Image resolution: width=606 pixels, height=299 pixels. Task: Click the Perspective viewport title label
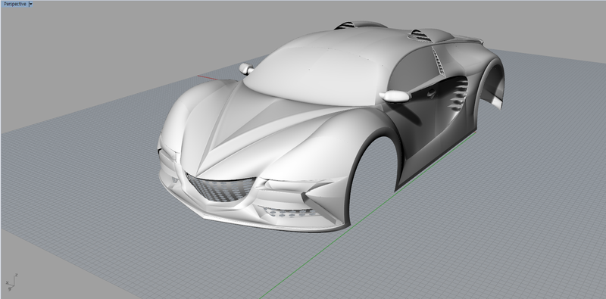pos(15,4)
